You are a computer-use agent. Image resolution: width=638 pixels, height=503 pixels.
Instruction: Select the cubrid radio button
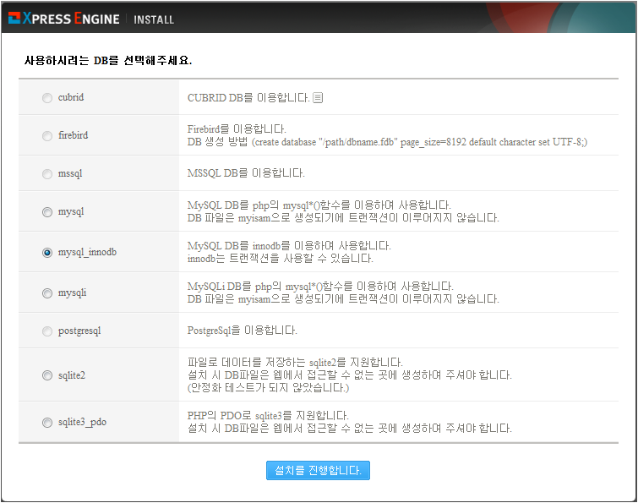[x=47, y=98]
